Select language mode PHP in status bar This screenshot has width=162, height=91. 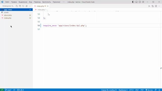pyautogui.click(x=142, y=90)
